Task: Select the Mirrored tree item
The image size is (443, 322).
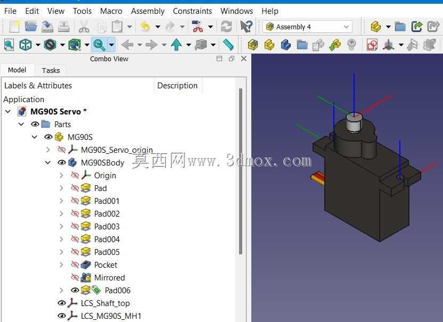Action: tap(109, 277)
